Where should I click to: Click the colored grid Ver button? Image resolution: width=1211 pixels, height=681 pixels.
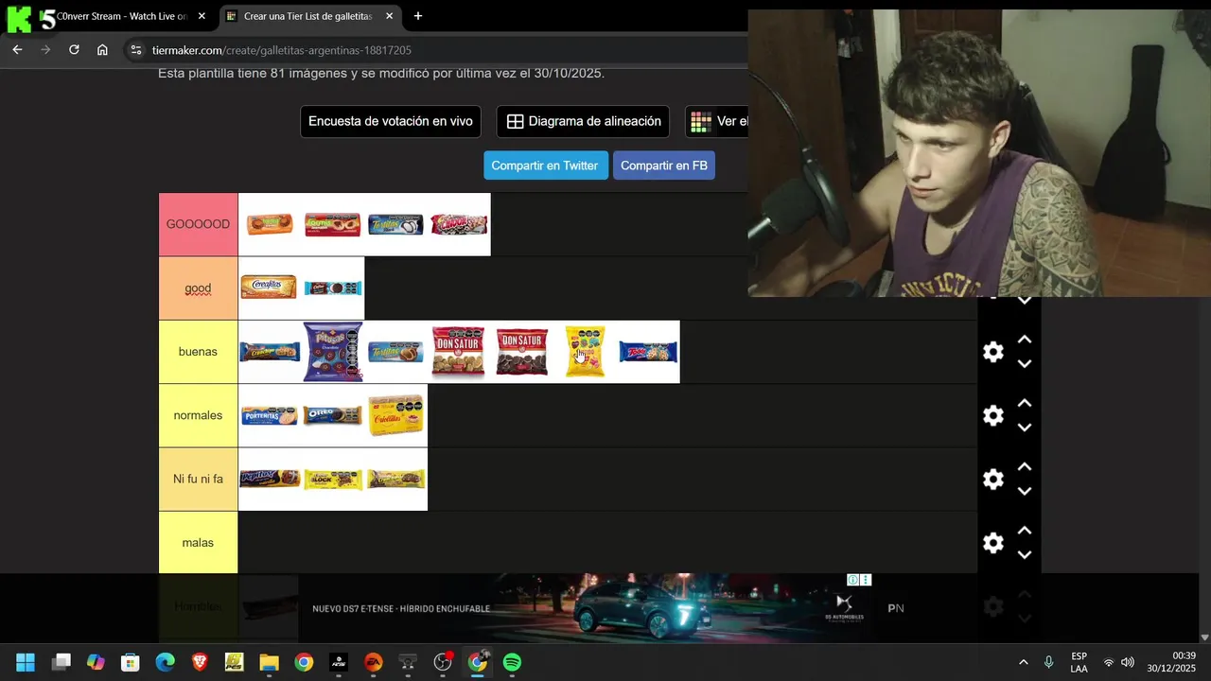click(x=717, y=121)
